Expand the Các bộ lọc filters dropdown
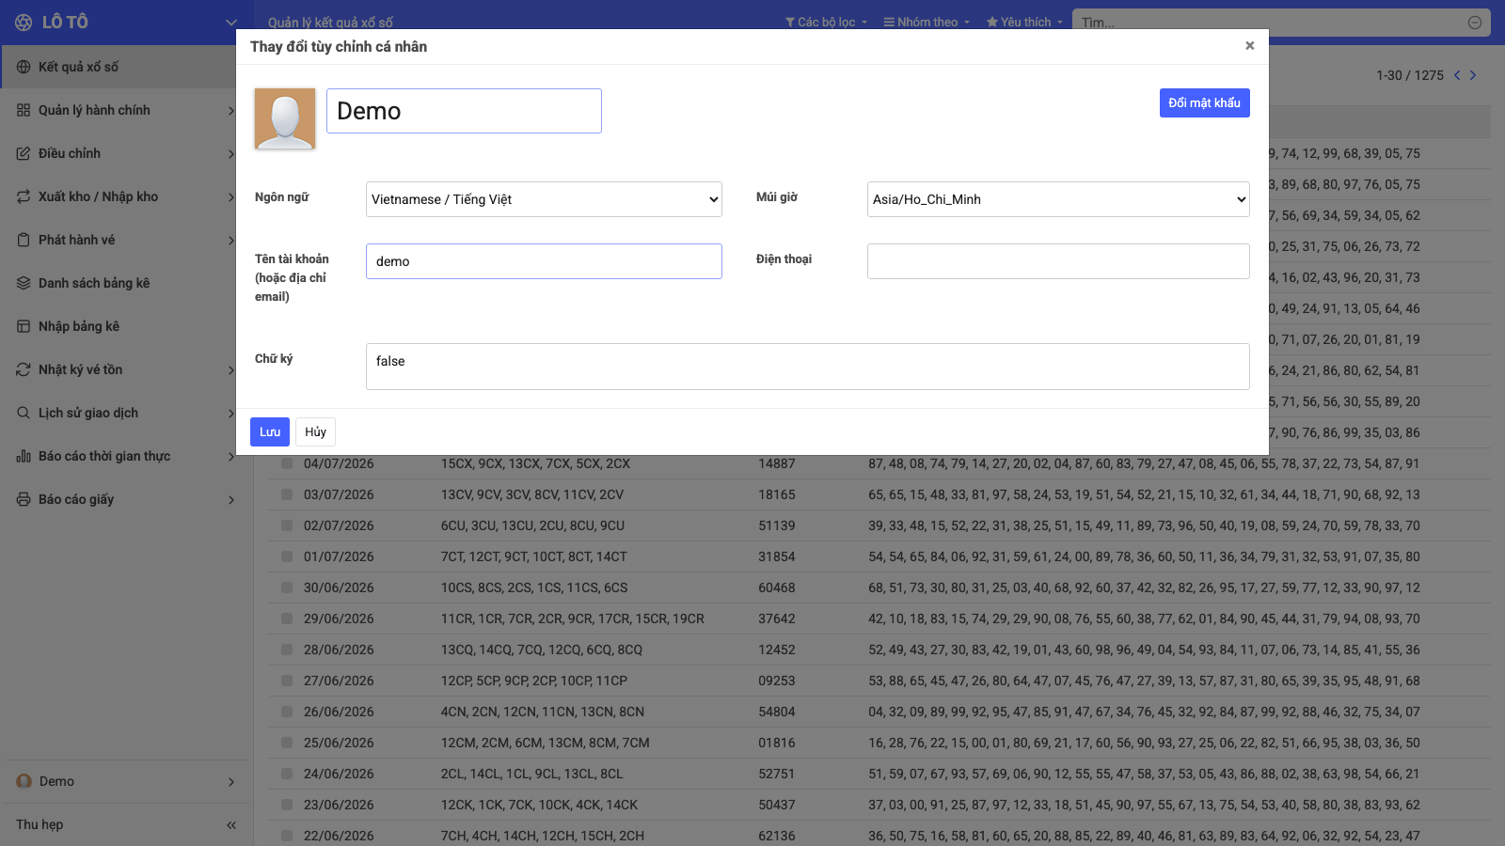The image size is (1505, 846). (826, 22)
